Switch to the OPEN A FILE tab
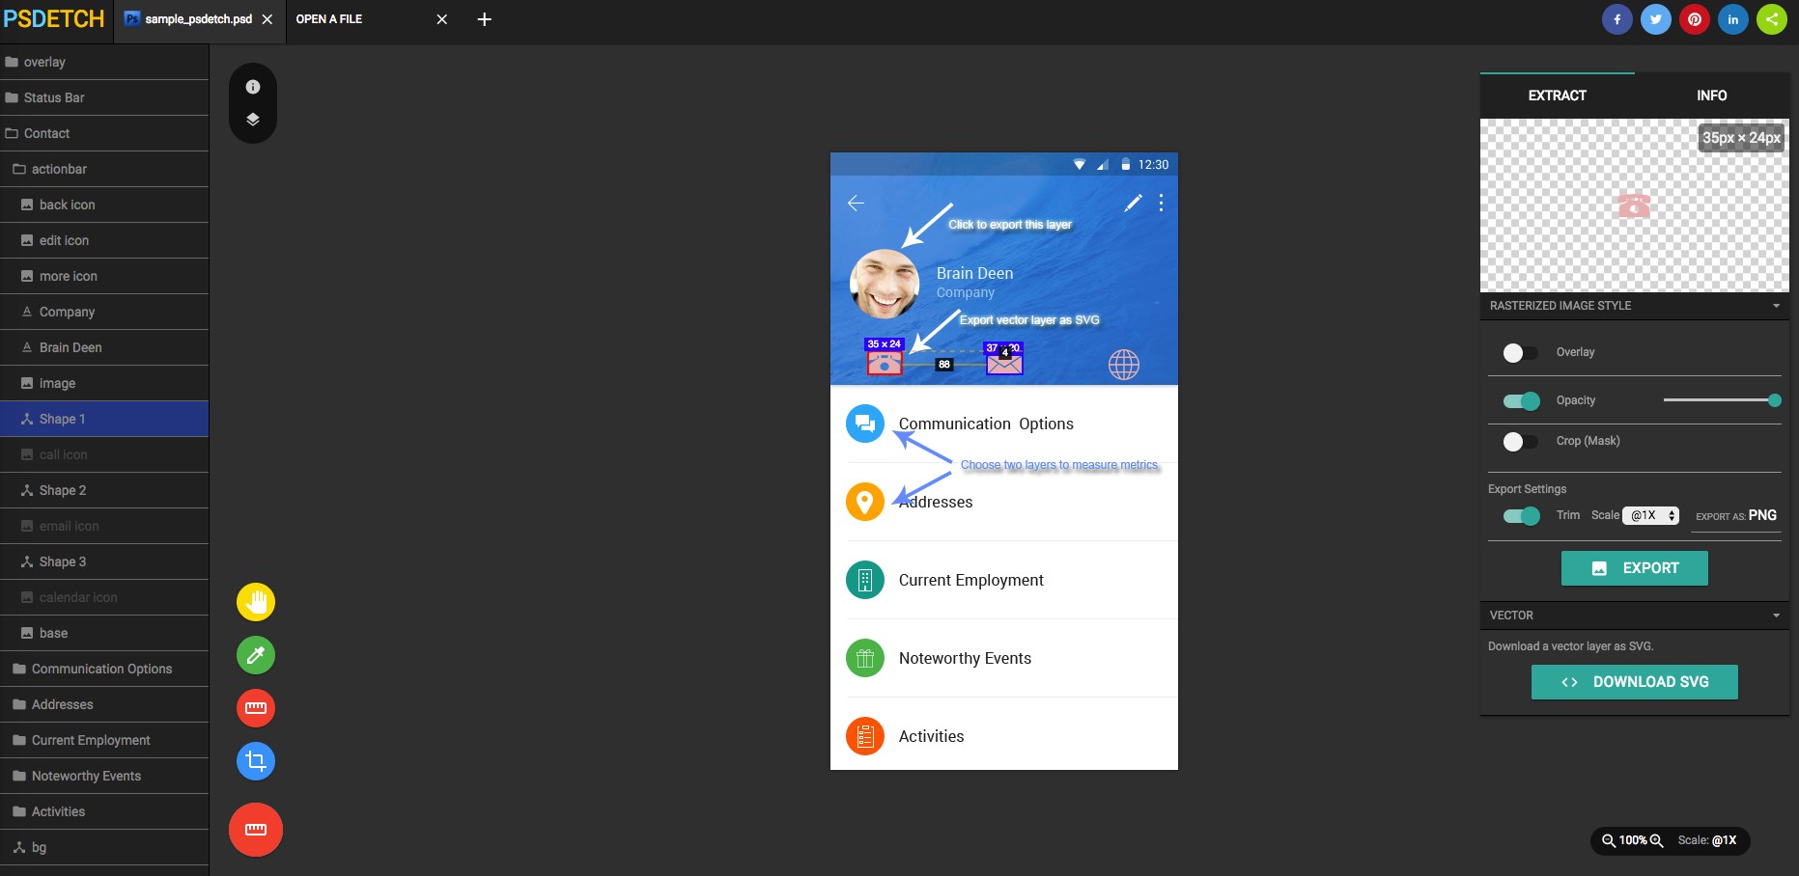This screenshot has height=876, width=1799. (329, 19)
